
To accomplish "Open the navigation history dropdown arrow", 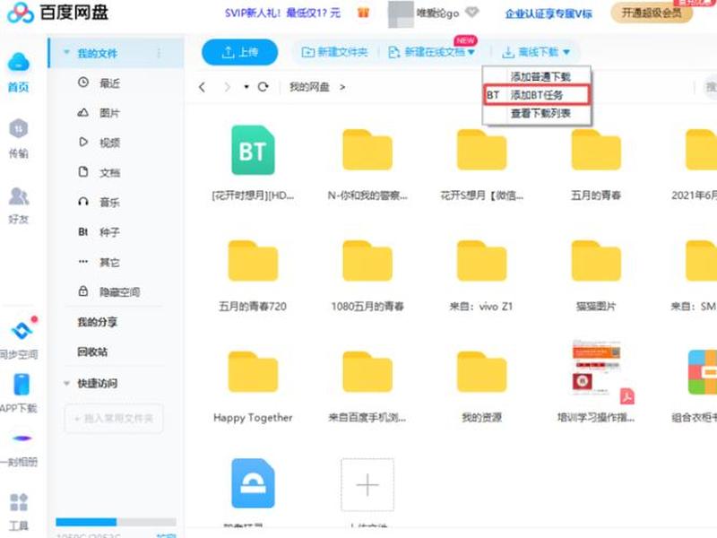I will [246, 87].
